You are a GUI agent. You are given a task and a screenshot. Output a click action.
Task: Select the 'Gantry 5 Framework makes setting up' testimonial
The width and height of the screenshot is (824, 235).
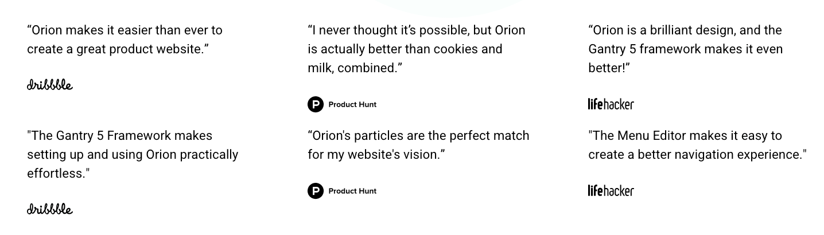133,154
